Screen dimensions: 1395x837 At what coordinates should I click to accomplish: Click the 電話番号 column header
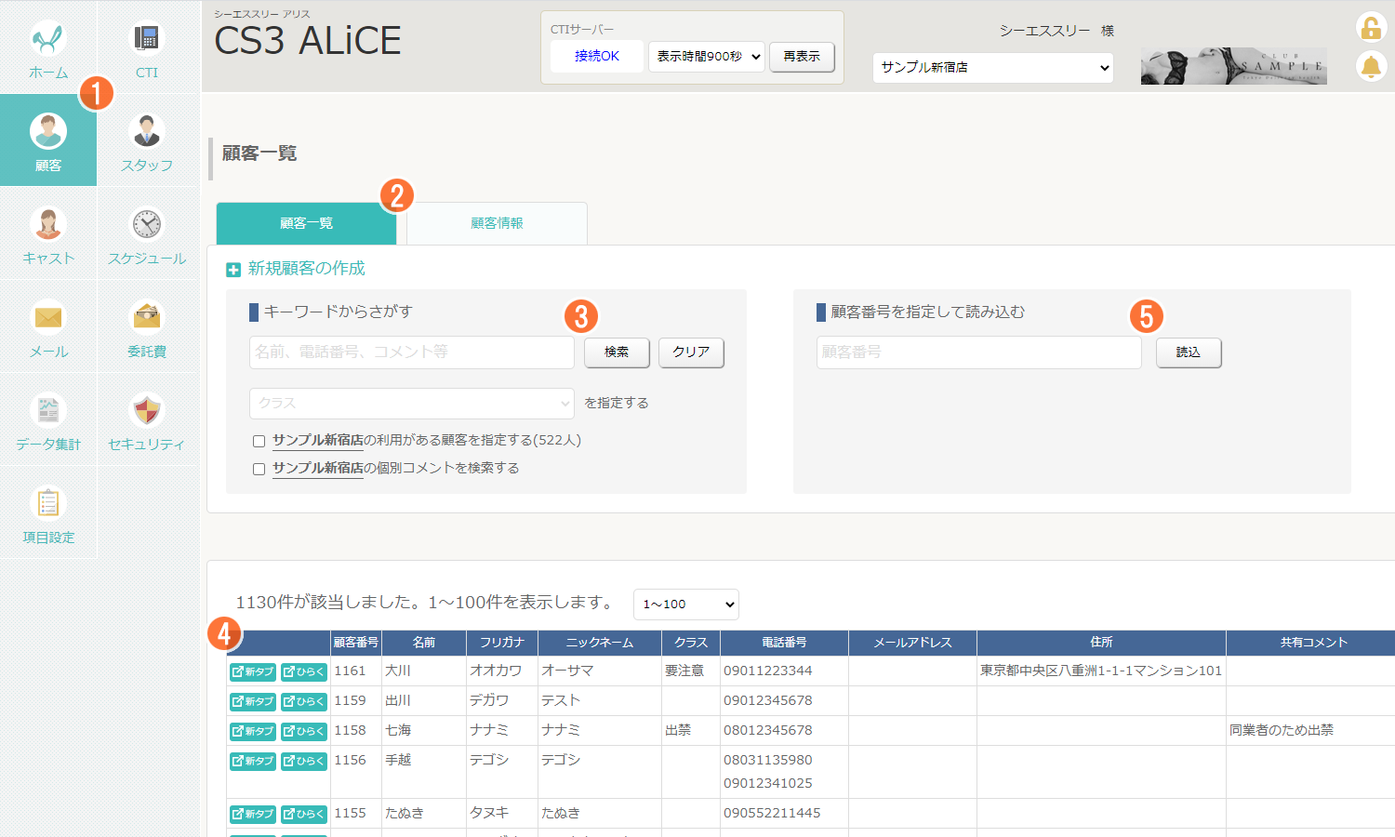(x=784, y=643)
